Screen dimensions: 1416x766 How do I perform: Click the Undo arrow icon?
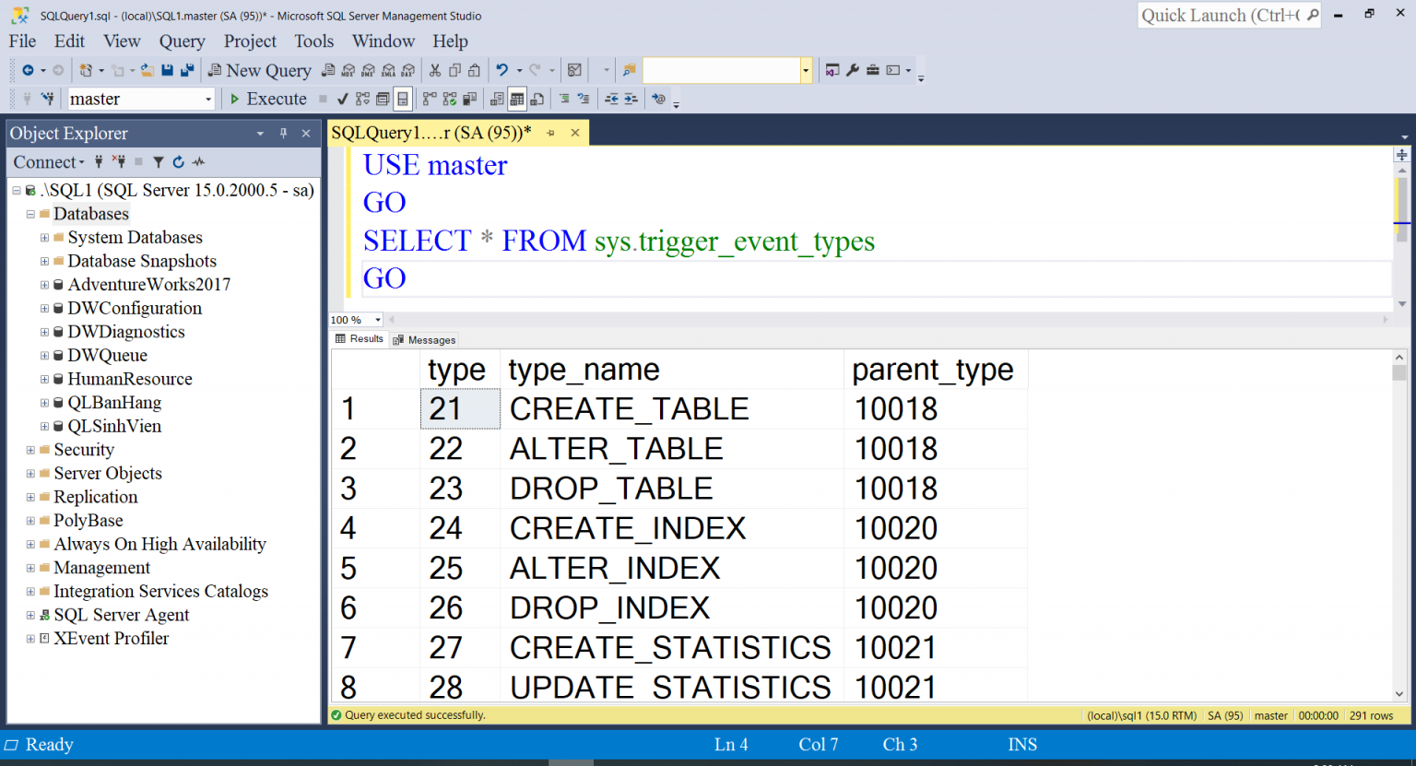501,70
